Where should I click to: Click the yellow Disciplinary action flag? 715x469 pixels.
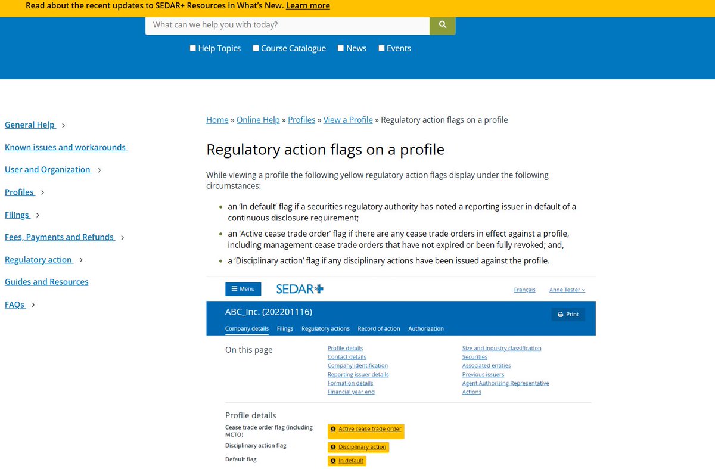coord(358,447)
